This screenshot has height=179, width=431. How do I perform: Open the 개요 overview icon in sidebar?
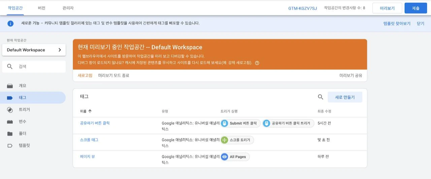(10, 86)
